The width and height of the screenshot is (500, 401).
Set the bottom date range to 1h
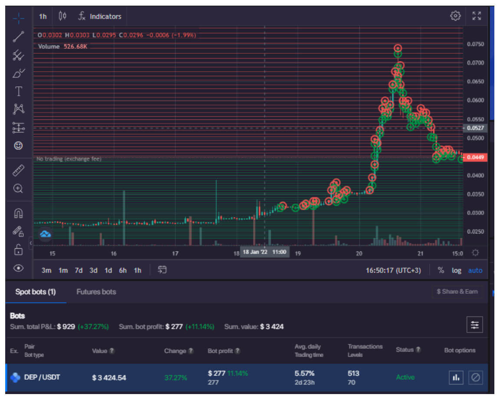pyautogui.click(x=138, y=270)
